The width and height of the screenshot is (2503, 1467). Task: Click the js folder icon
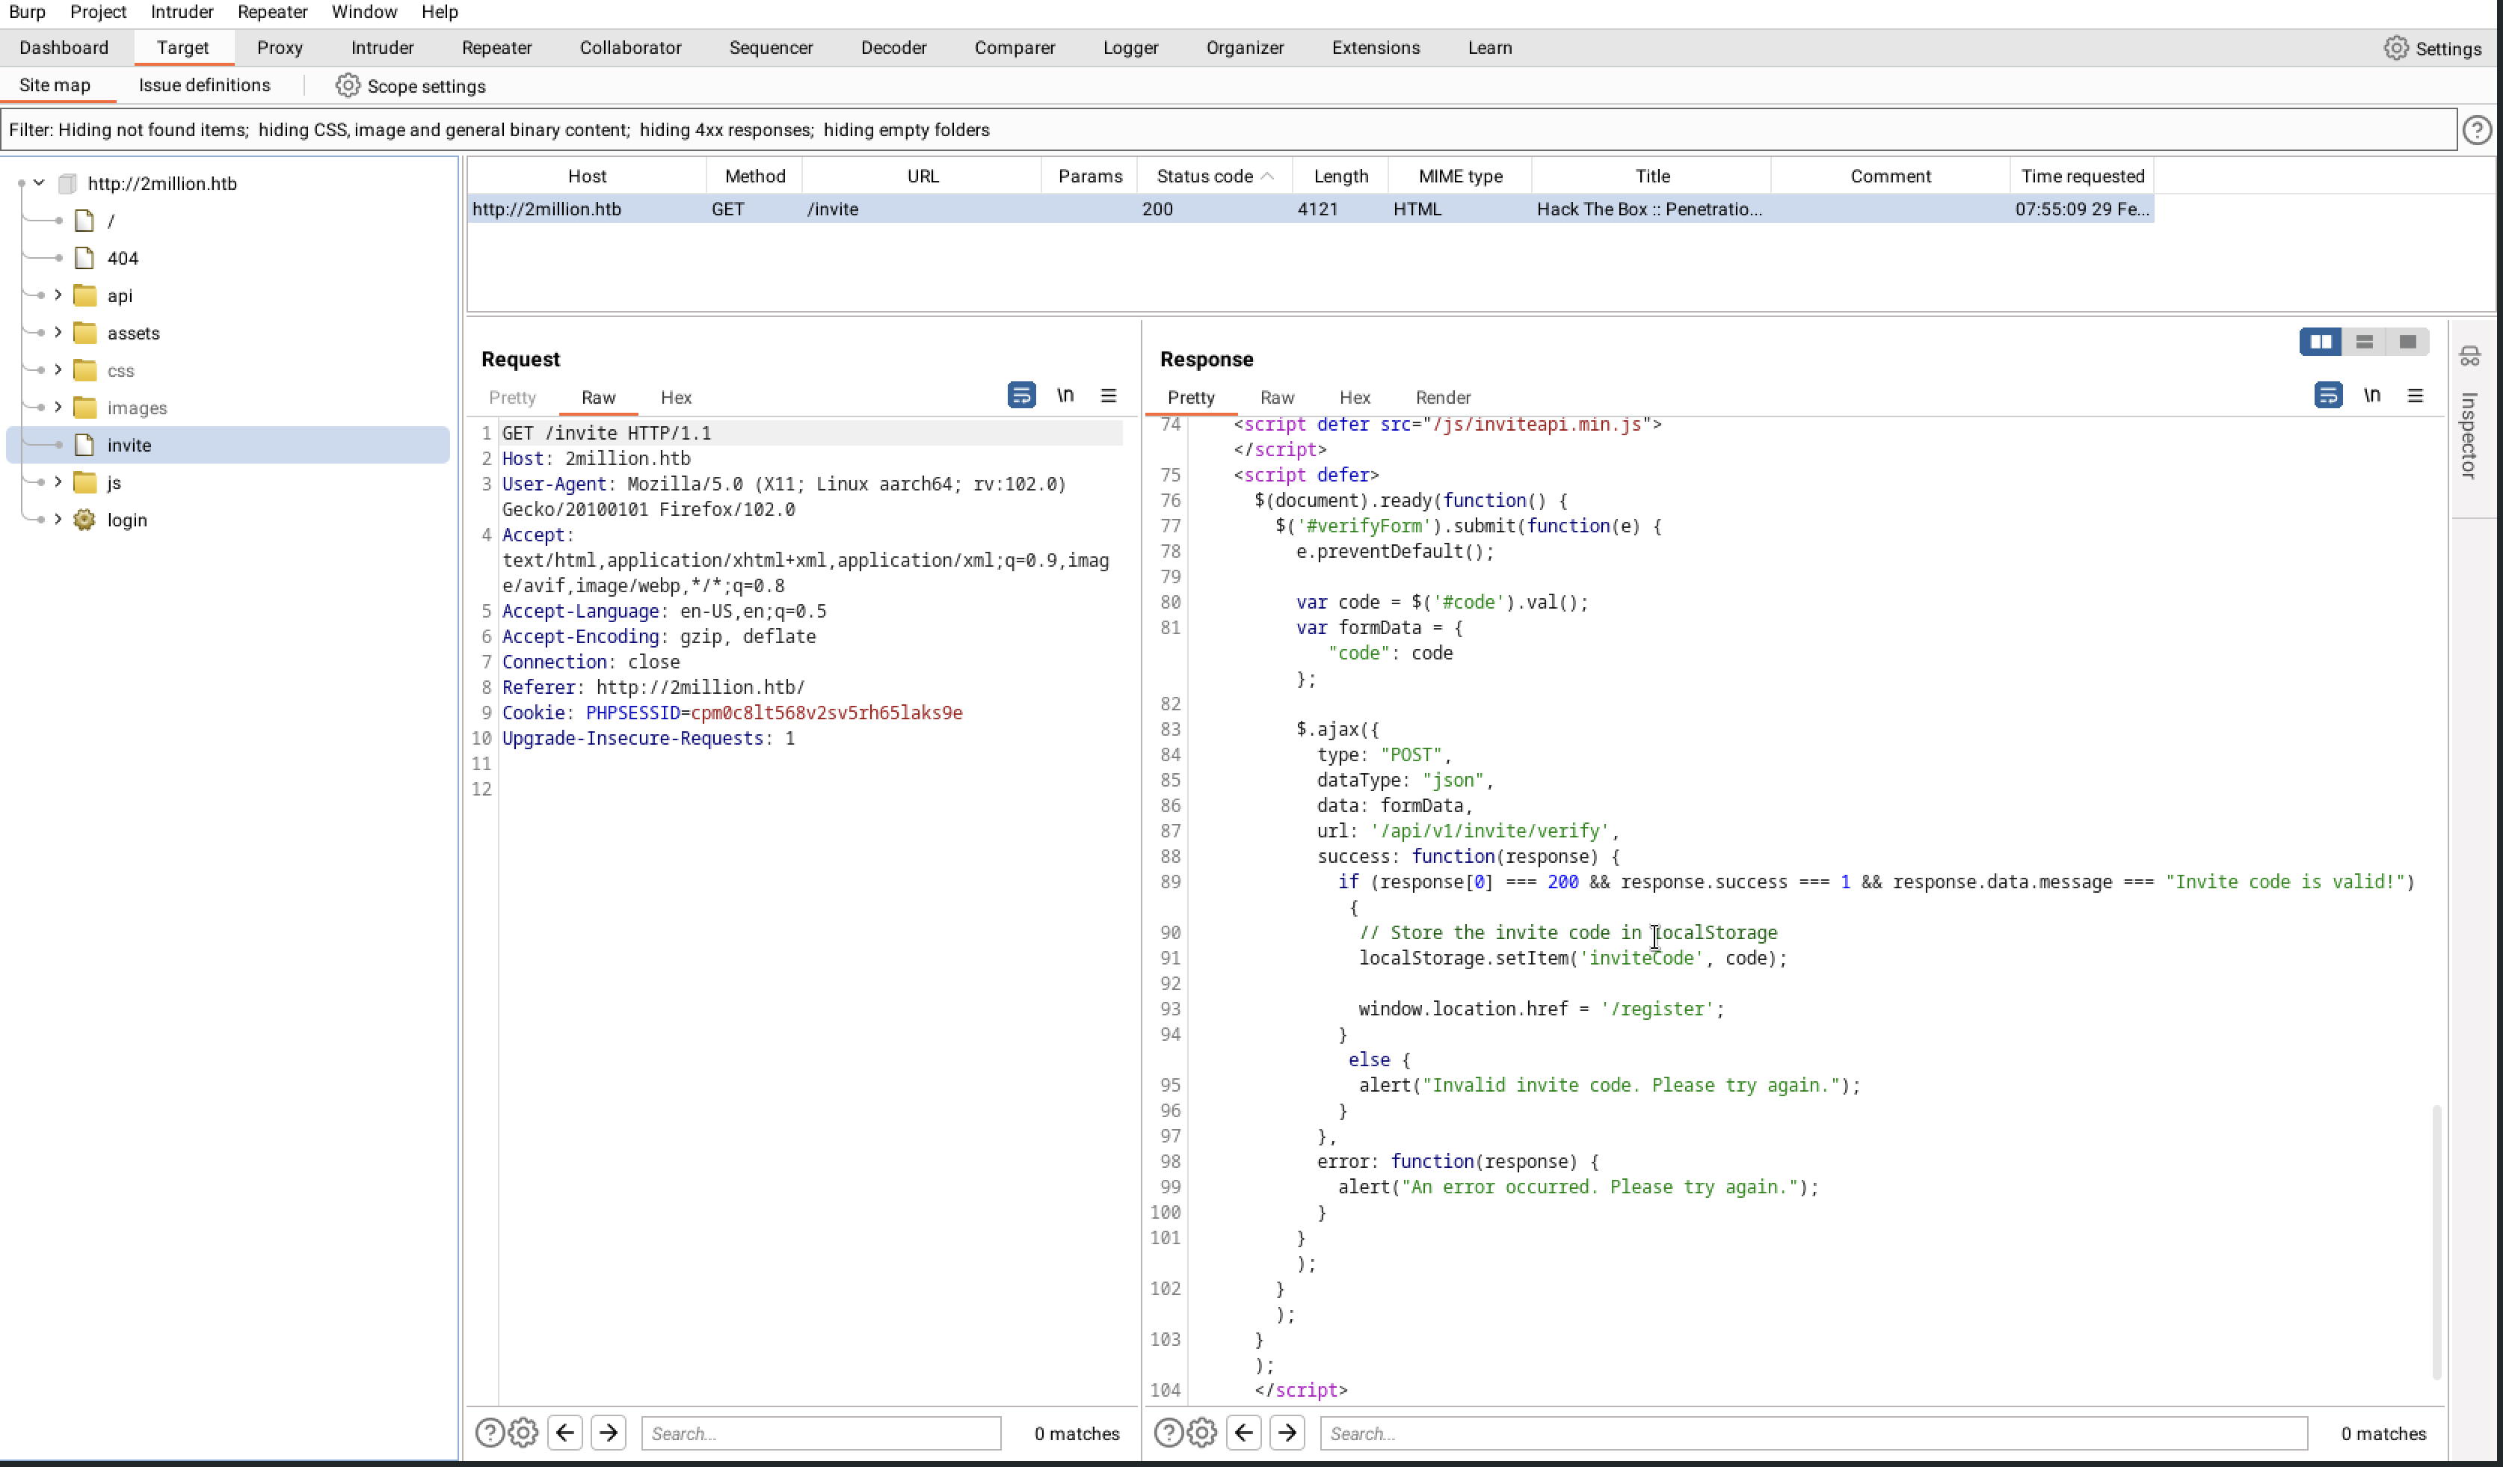tap(85, 483)
